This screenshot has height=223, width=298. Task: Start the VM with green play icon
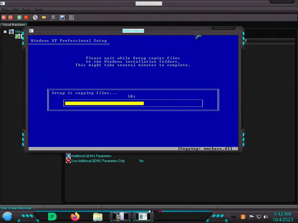[19, 17]
